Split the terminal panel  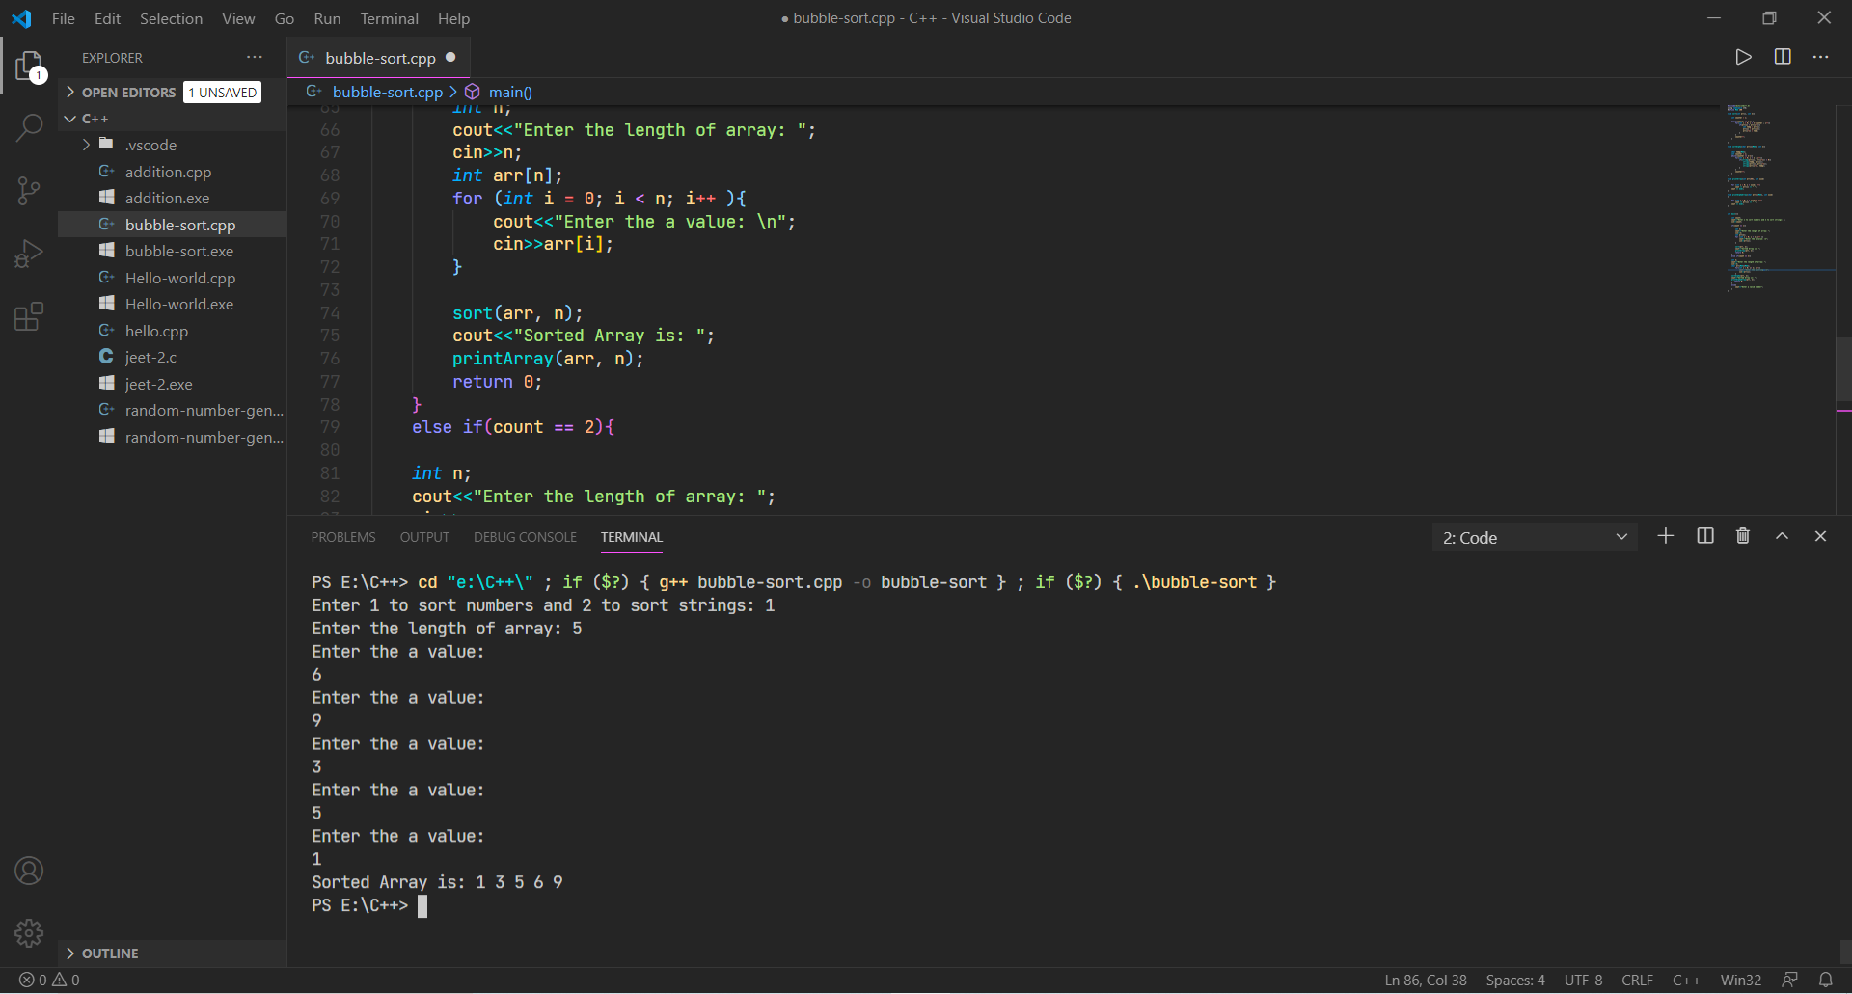coord(1705,536)
